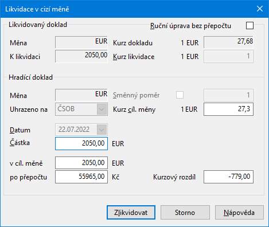
Task: Click the Likvidovaný doklad Měna field
Action: click(x=81, y=42)
